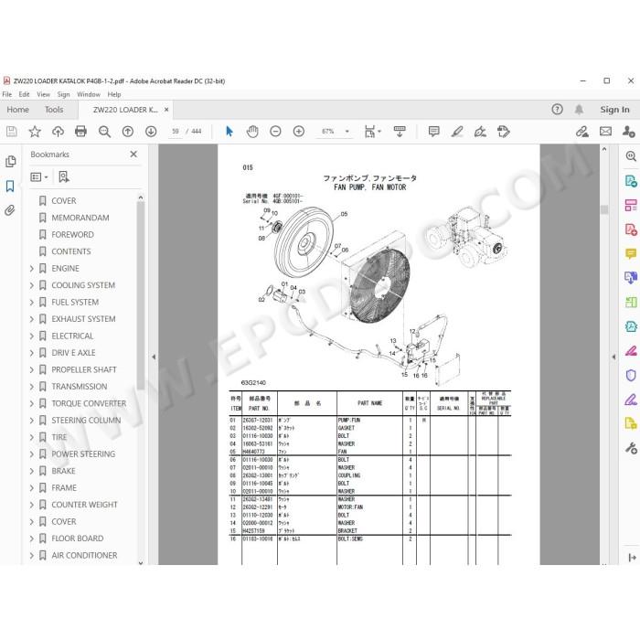
Task: Click the Save file icon
Action: click(11, 132)
